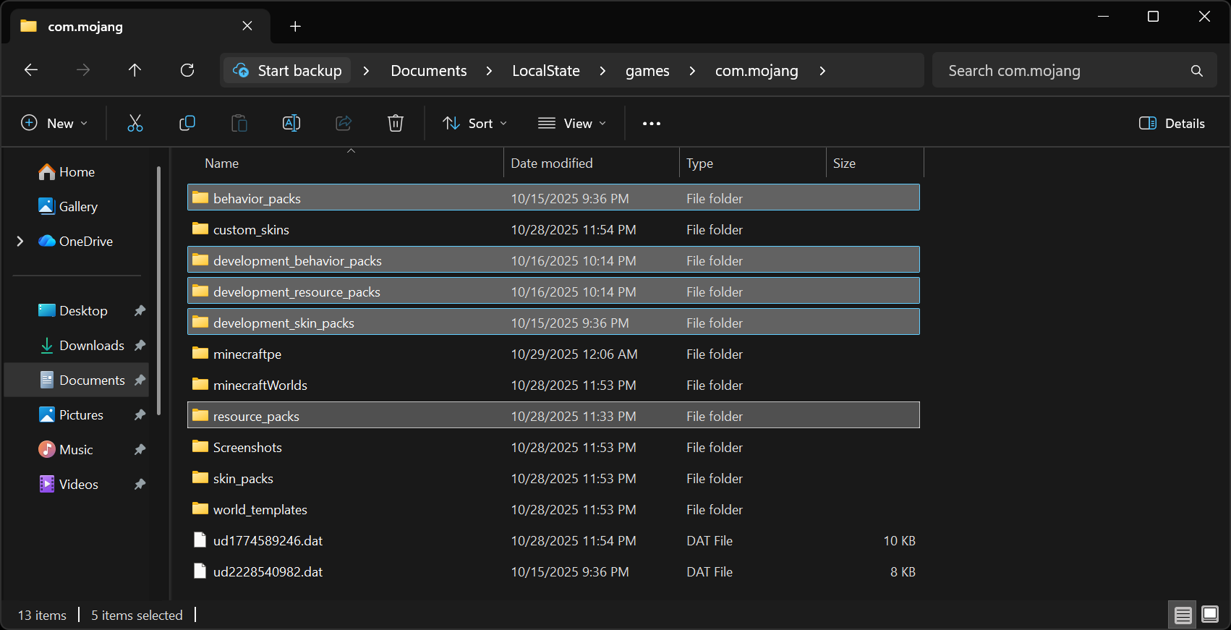This screenshot has width=1231, height=630.
Task: Refresh the folder view
Action: (x=187, y=70)
